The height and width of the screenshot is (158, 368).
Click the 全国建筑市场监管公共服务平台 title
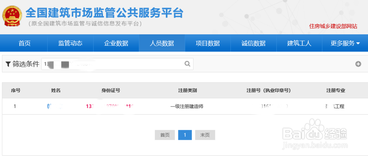105,13
